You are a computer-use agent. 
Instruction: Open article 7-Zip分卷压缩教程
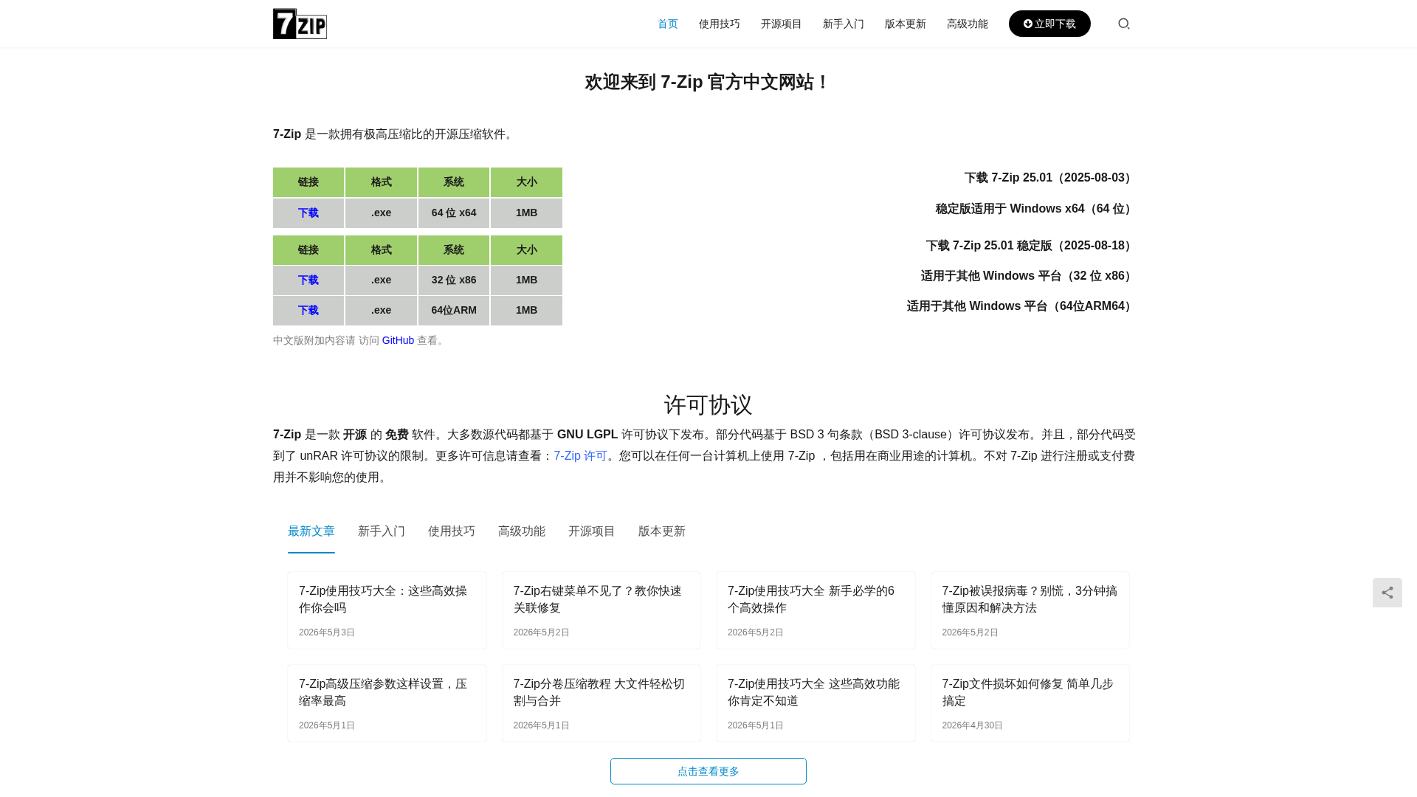click(599, 692)
